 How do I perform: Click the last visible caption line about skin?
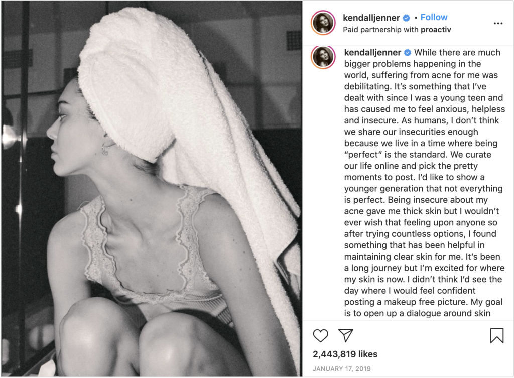pos(417,313)
